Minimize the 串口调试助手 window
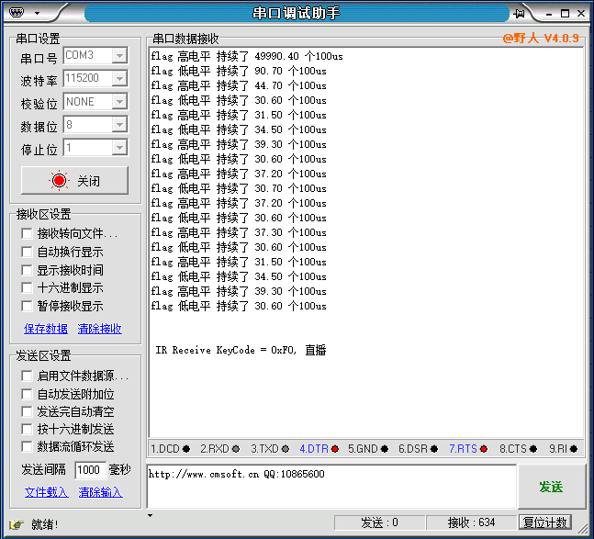Screen dimensions: 594x539 (549, 14)
